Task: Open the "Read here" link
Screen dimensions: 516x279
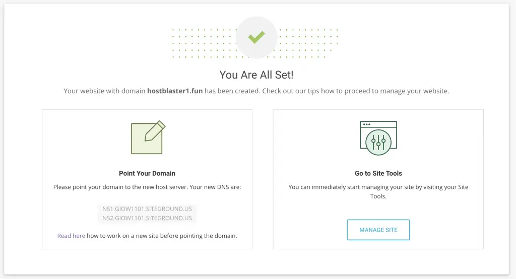Action: point(71,235)
